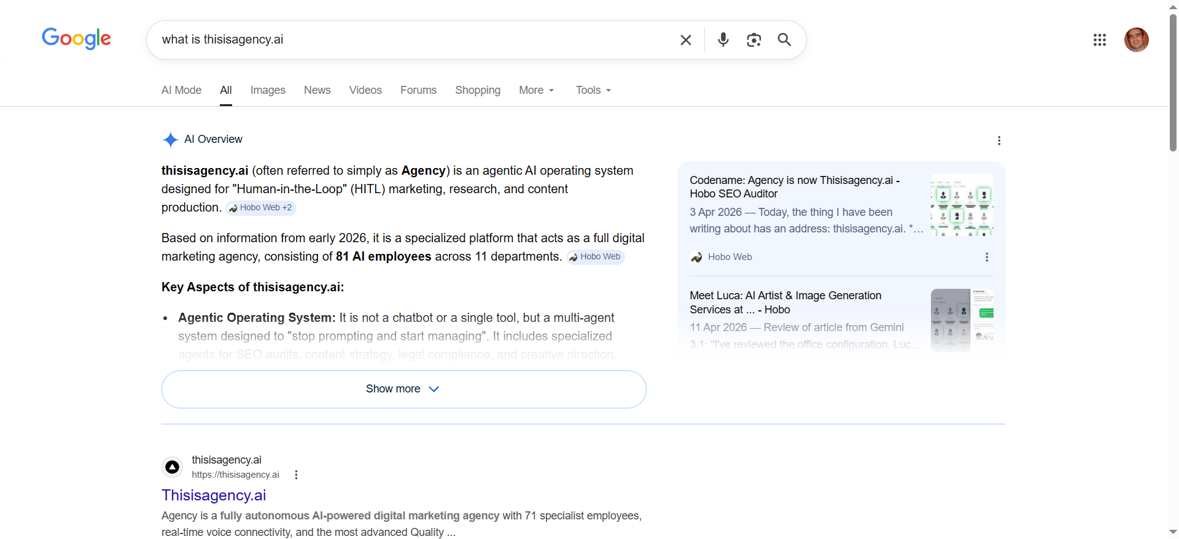Open the Codename Agency article thumbnail
This screenshot has width=1179, height=539.
pos(962,205)
